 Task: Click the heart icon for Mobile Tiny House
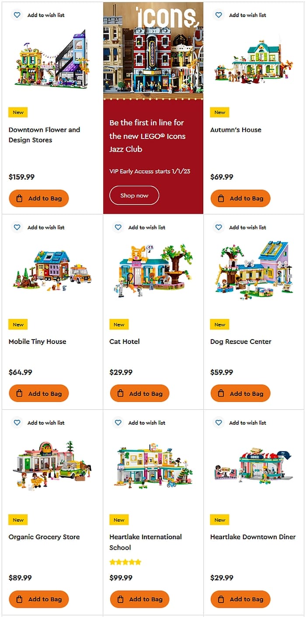tap(17, 227)
